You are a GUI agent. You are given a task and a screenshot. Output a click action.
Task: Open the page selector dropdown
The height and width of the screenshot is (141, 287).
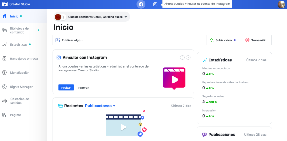pyautogui.click(x=92, y=17)
